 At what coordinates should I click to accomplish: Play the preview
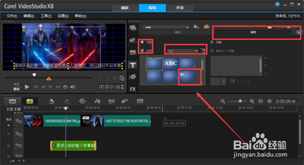click(x=27, y=87)
